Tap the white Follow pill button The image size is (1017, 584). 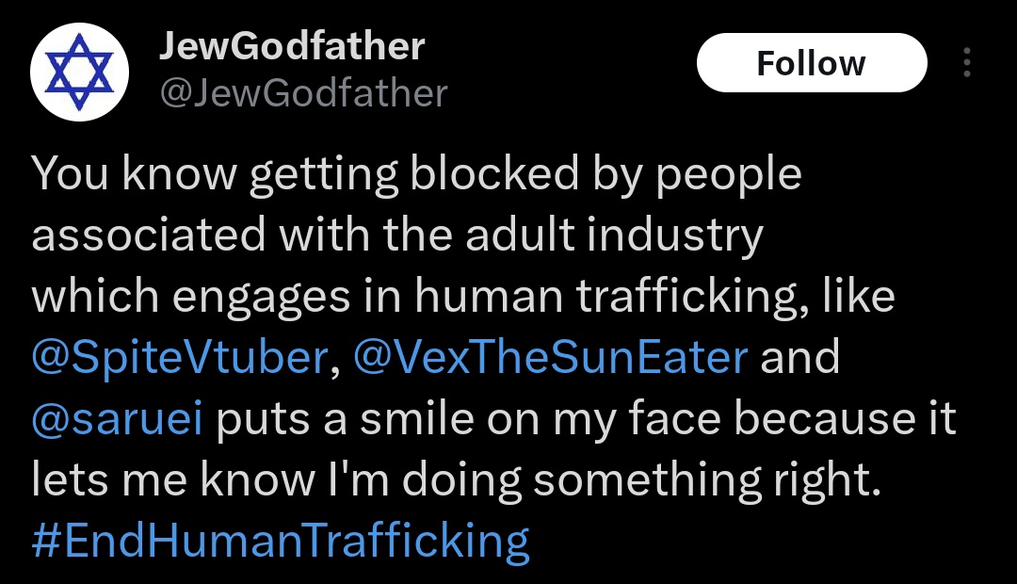tap(811, 63)
